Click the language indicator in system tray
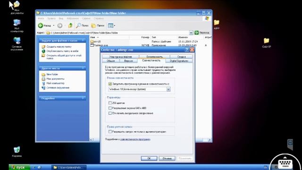Viewport: 302px width, 170px height. click(x=265, y=167)
